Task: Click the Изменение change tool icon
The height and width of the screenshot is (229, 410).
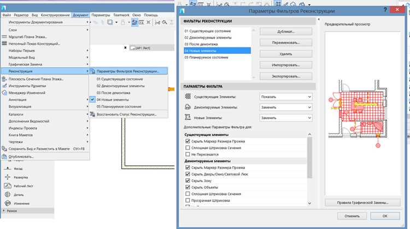Action: 8,203
